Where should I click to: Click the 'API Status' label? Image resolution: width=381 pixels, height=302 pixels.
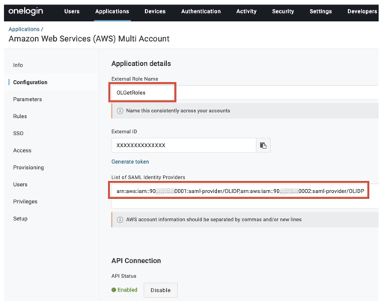(x=124, y=277)
